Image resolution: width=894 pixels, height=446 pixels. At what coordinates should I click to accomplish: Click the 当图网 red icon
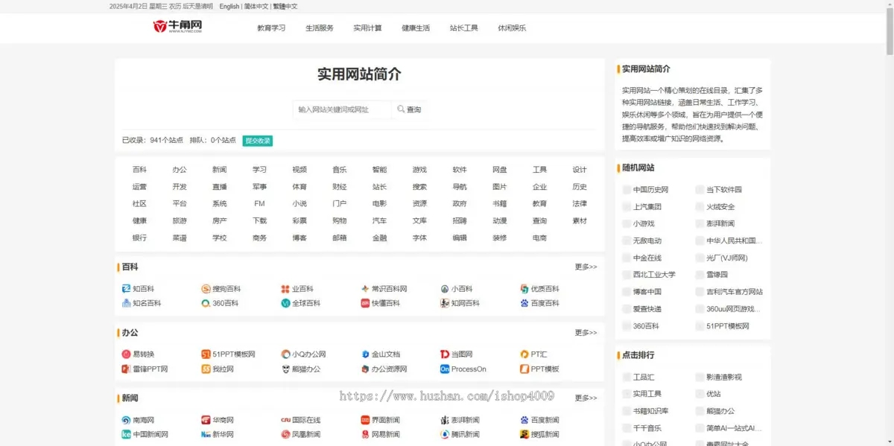pyautogui.click(x=445, y=354)
